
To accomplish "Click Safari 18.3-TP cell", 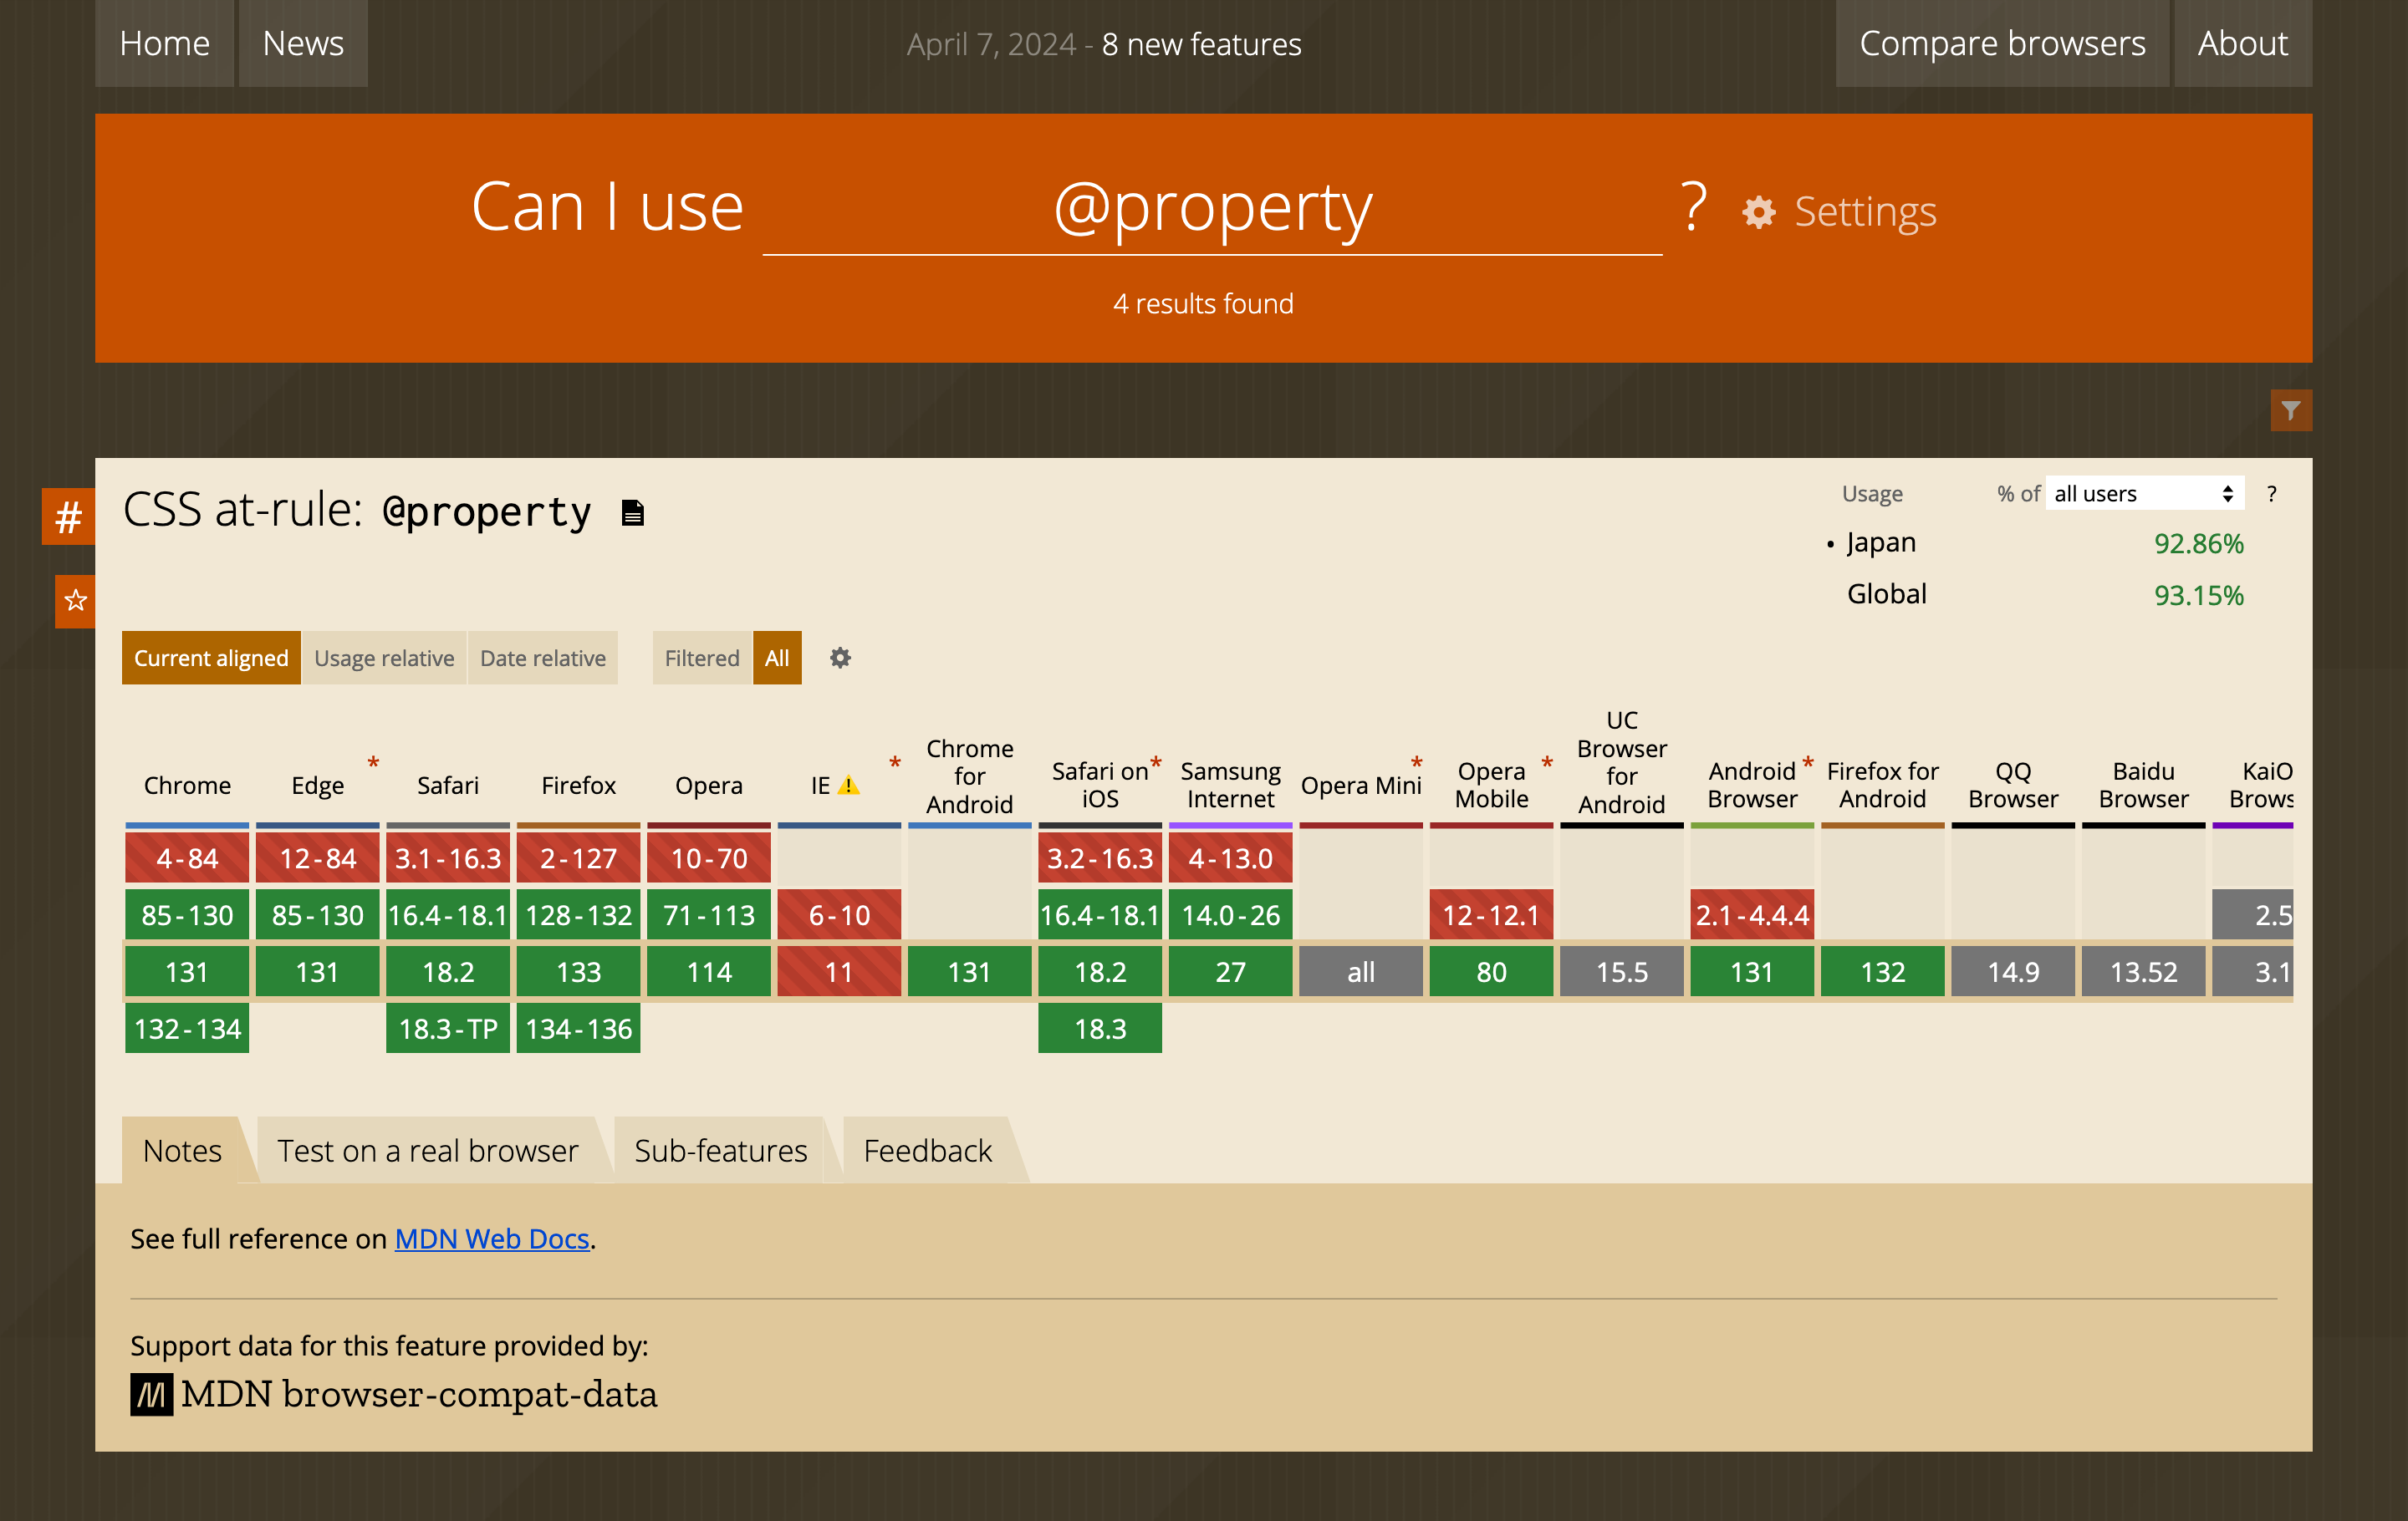I will click(x=448, y=1028).
